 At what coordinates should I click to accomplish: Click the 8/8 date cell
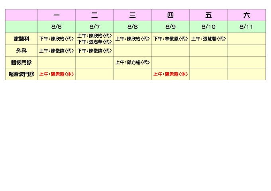[x=132, y=27]
